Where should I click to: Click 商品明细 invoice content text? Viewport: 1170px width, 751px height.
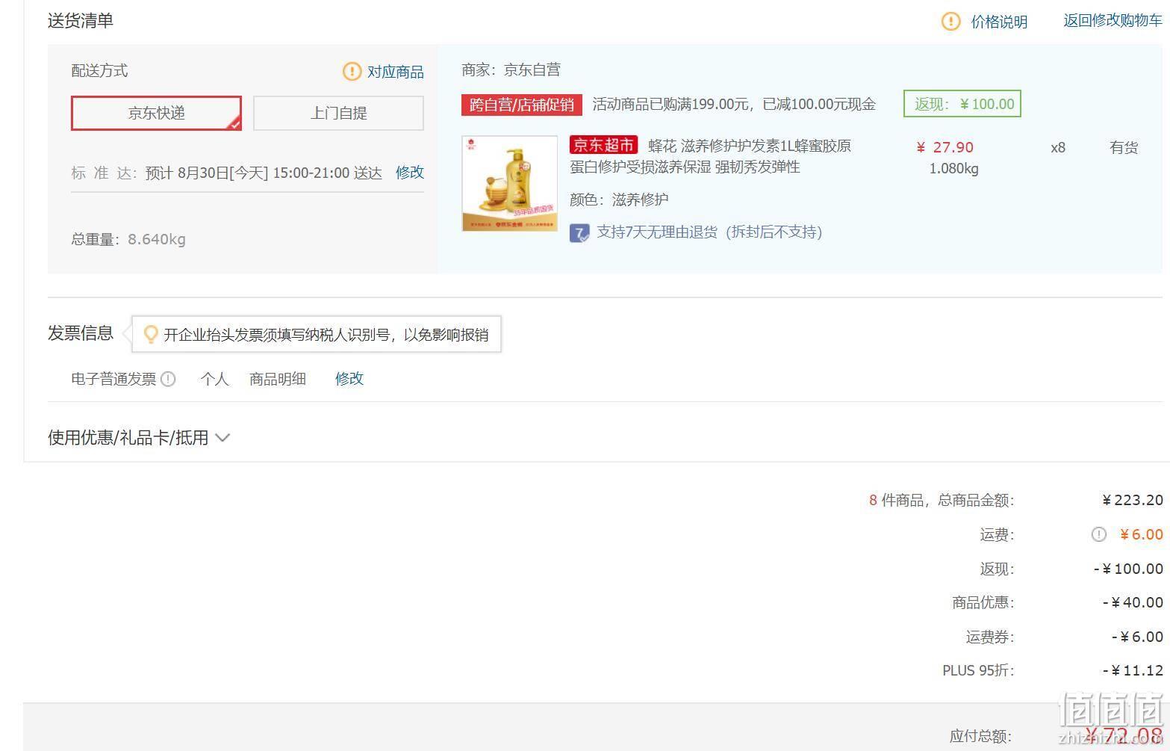click(x=278, y=379)
